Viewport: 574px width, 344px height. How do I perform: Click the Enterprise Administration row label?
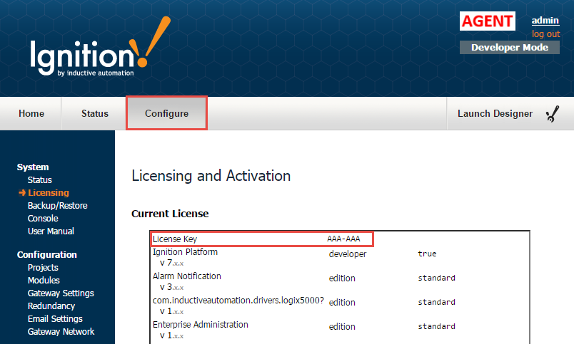click(200, 325)
